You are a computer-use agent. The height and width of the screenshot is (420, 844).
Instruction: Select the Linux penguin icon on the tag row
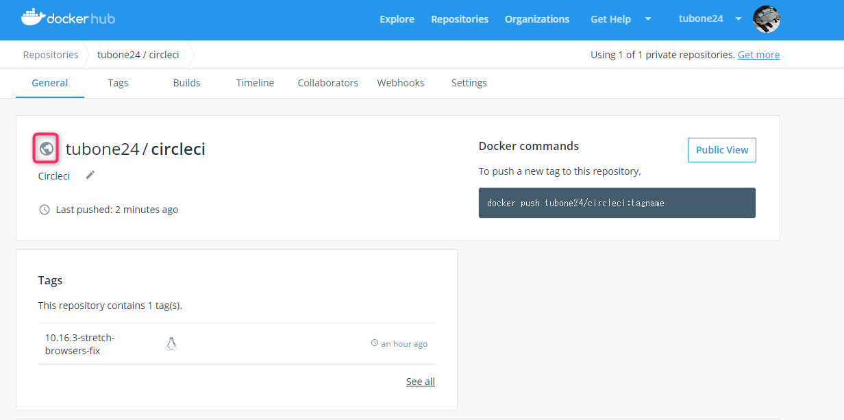tap(171, 343)
